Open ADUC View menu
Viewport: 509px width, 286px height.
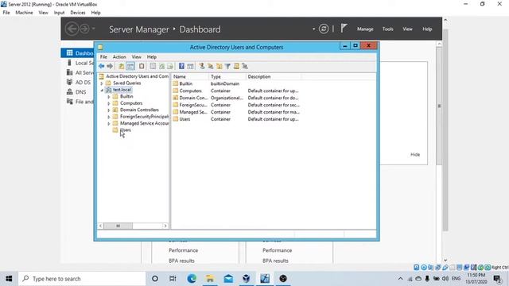click(136, 56)
